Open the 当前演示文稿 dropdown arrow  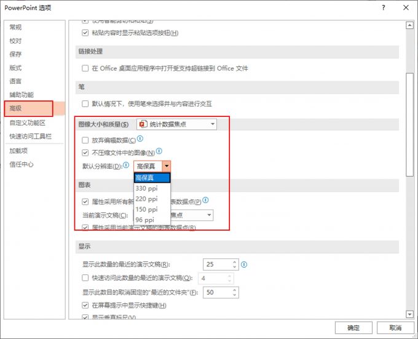tap(209, 215)
